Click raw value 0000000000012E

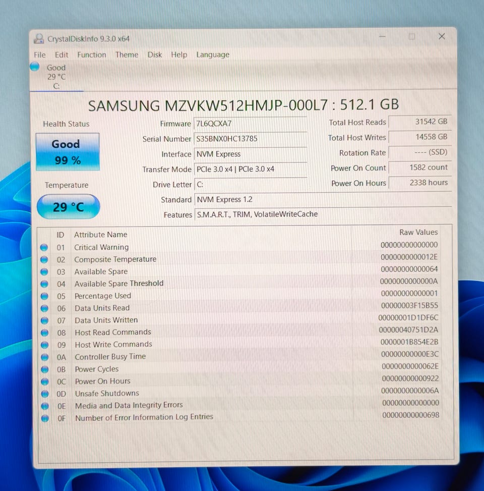coord(409,257)
